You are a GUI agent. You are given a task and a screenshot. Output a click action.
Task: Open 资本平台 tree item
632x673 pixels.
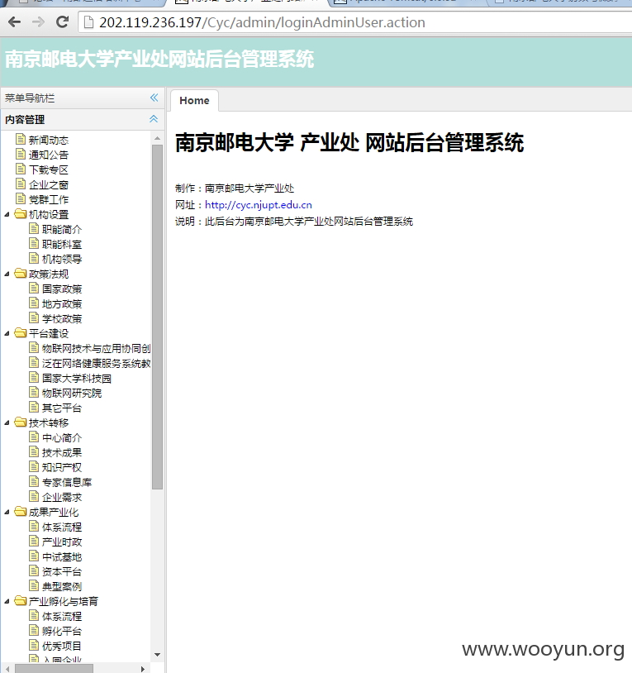(62, 571)
